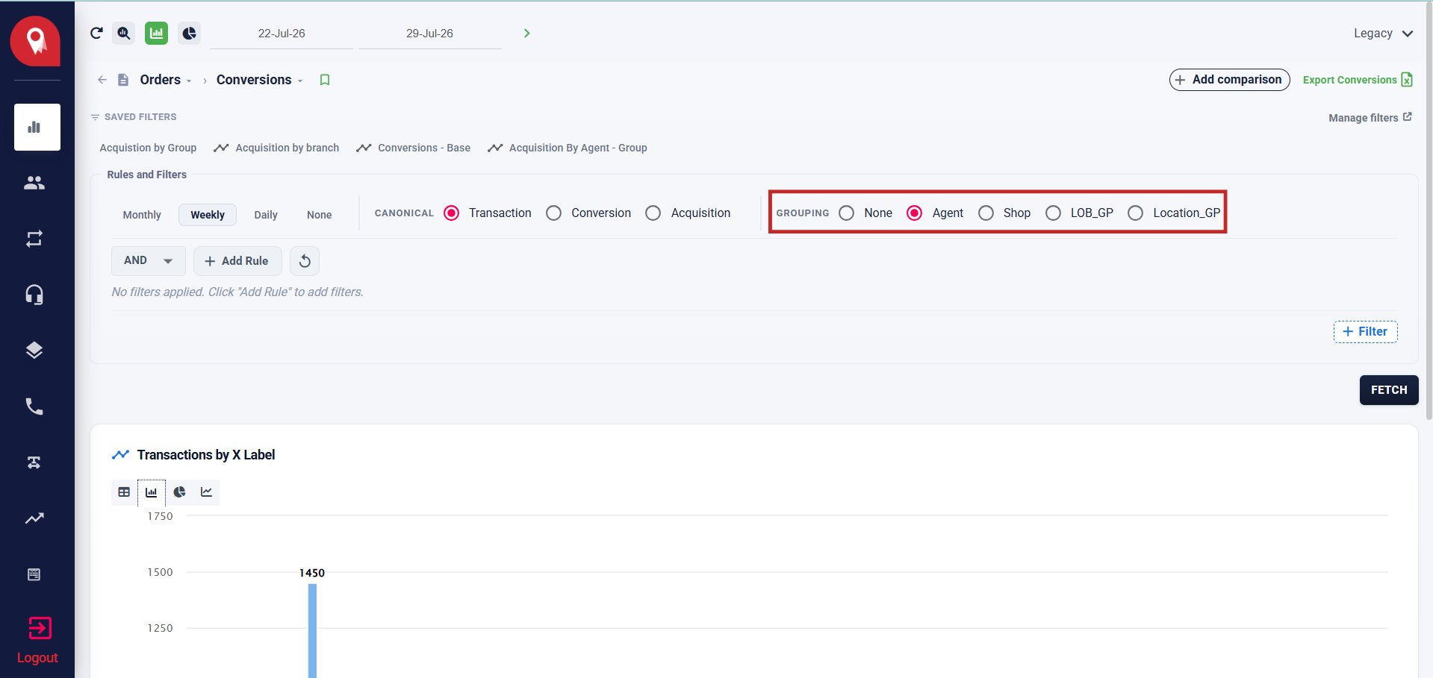Select the Transaction canonical radio button
Screen dimensions: 1433x678
(451, 213)
